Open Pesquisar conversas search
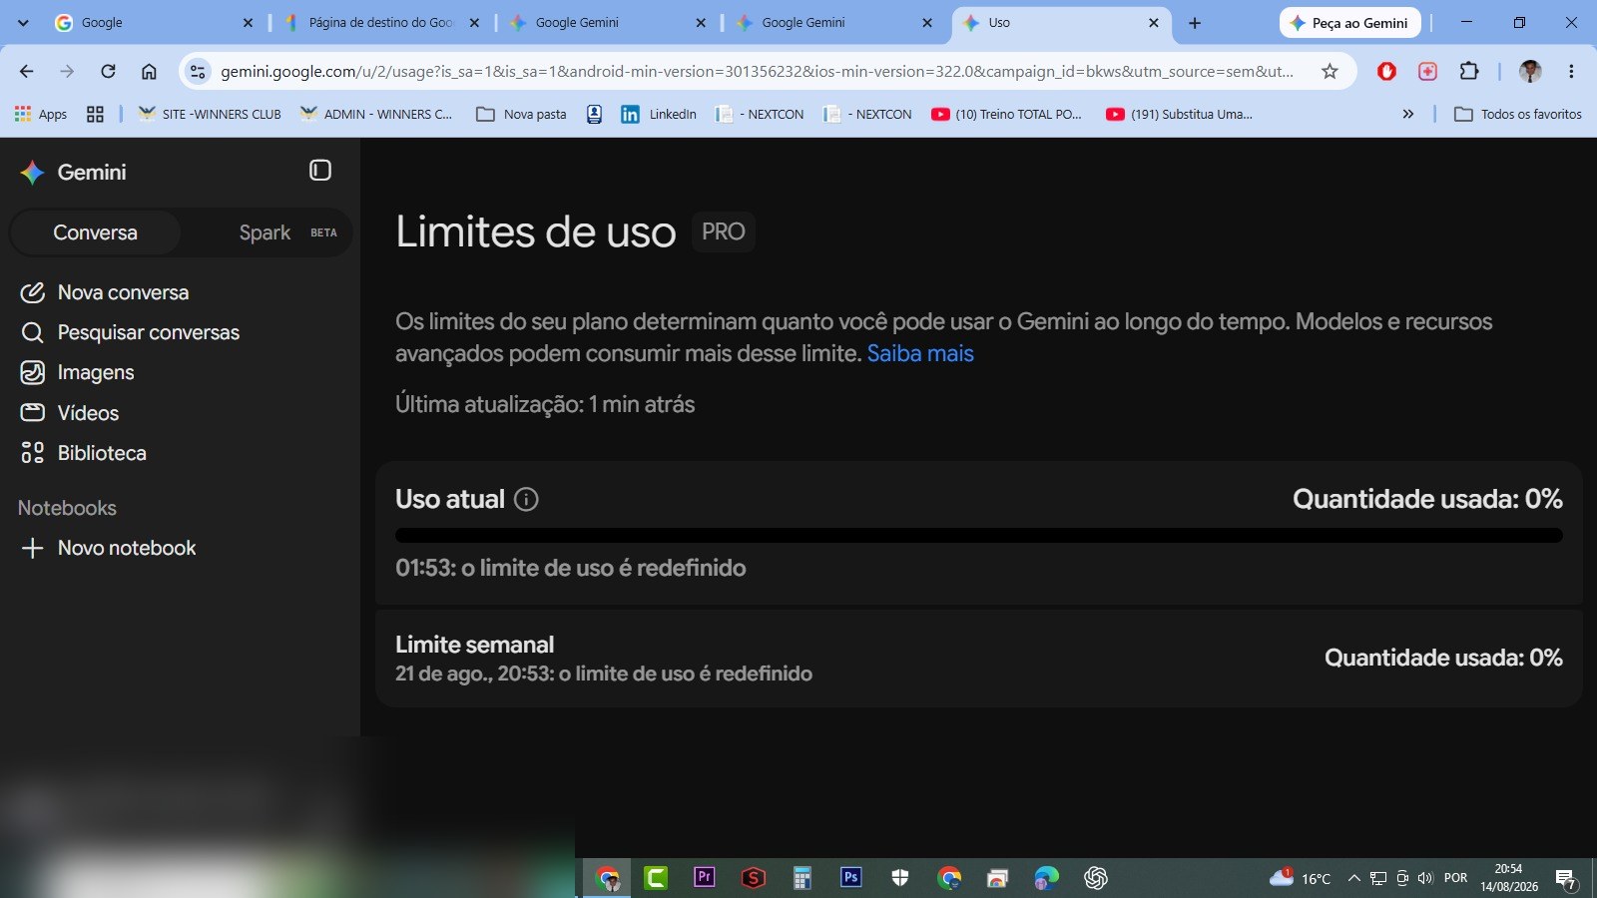 [x=130, y=332]
